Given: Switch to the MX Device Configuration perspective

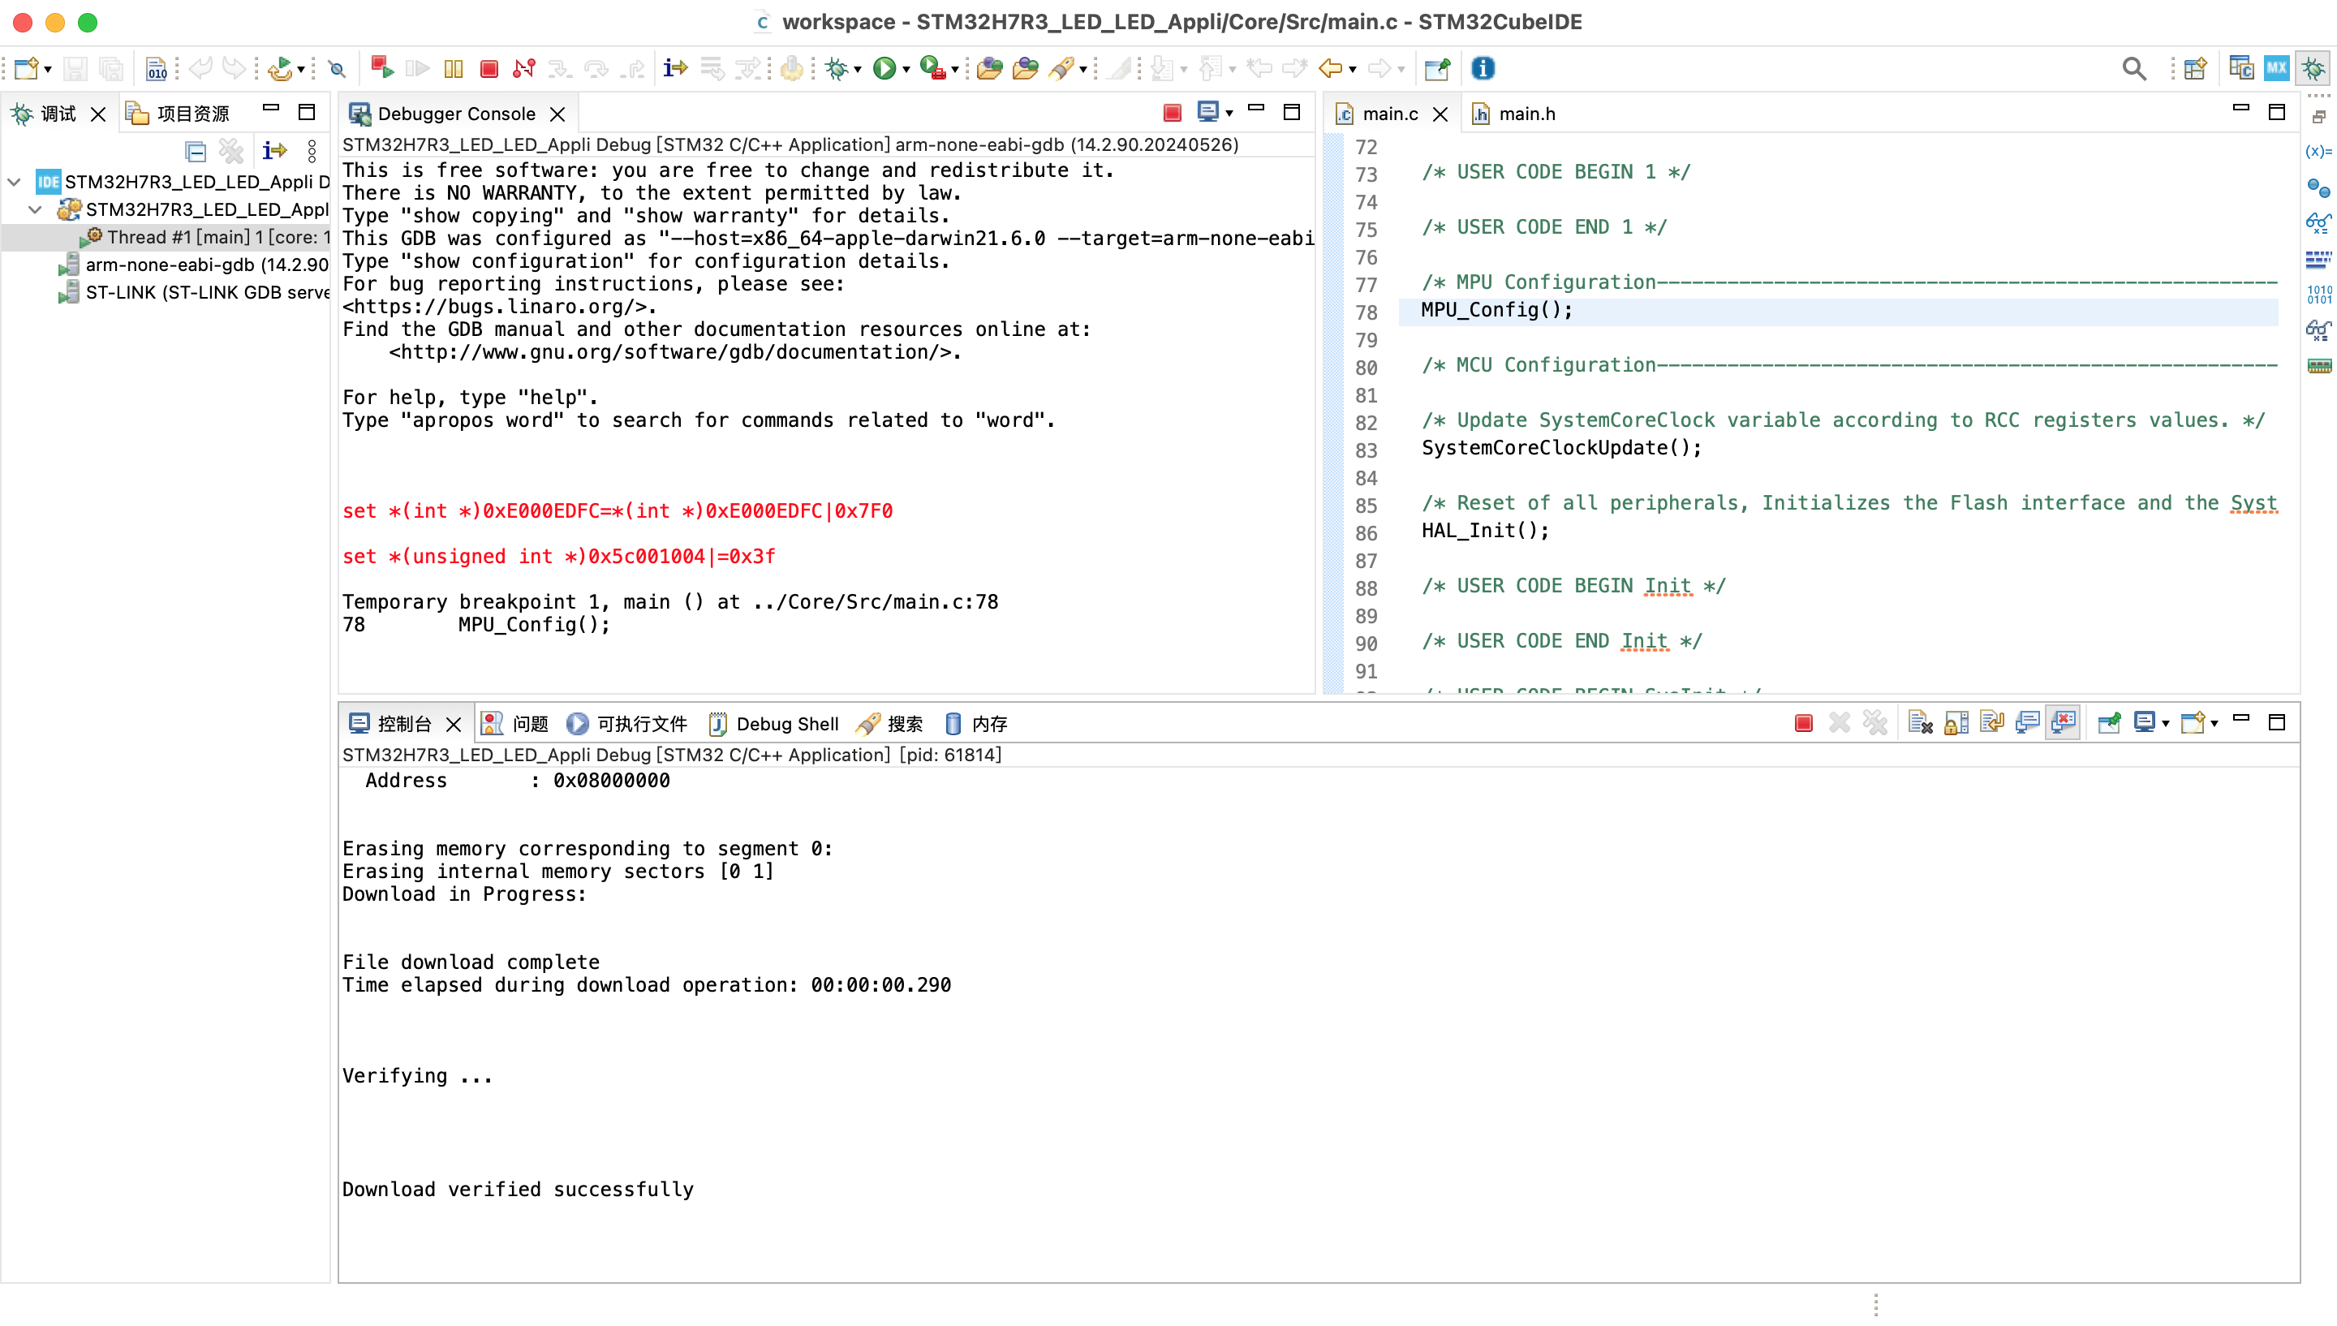Looking at the screenshot, I should 2277,68.
